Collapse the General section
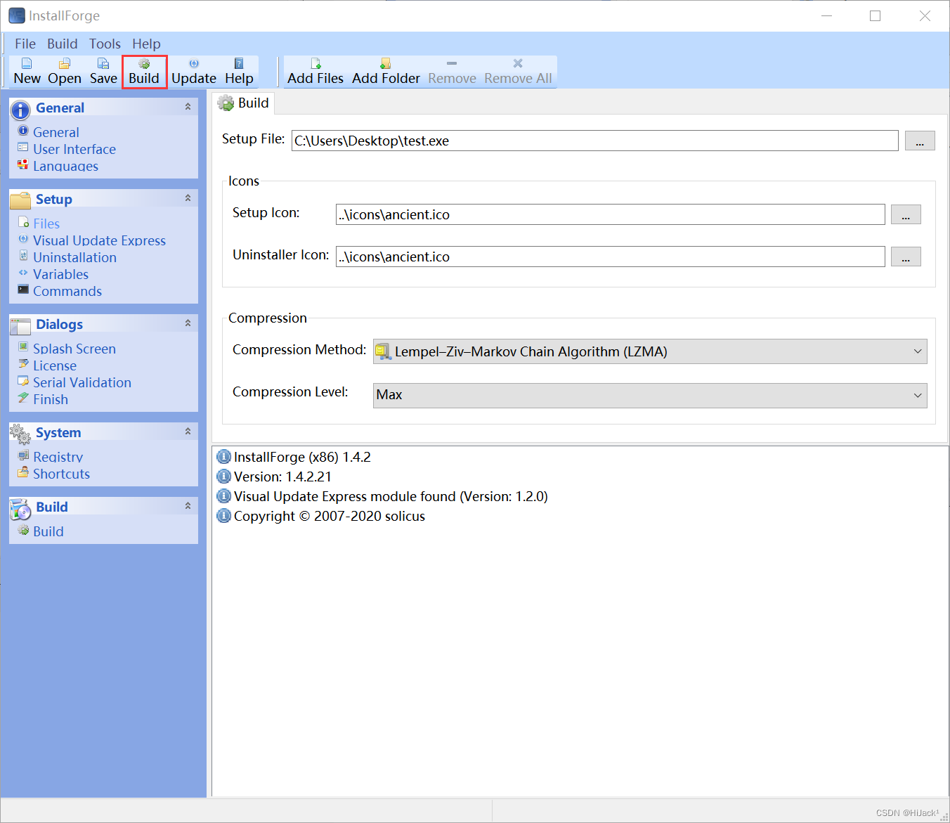Screen dimensions: 950x823 click(188, 107)
